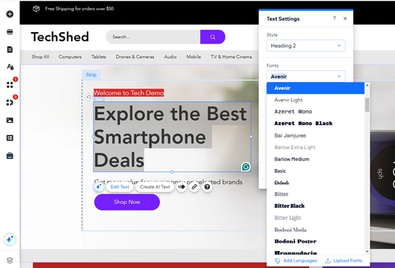Image resolution: width=395 pixels, height=268 pixels.
Task: Open the Add Apps grid icon
Action: 9,85
